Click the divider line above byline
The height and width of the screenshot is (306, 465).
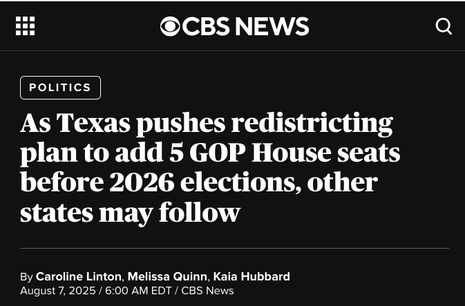(x=235, y=248)
